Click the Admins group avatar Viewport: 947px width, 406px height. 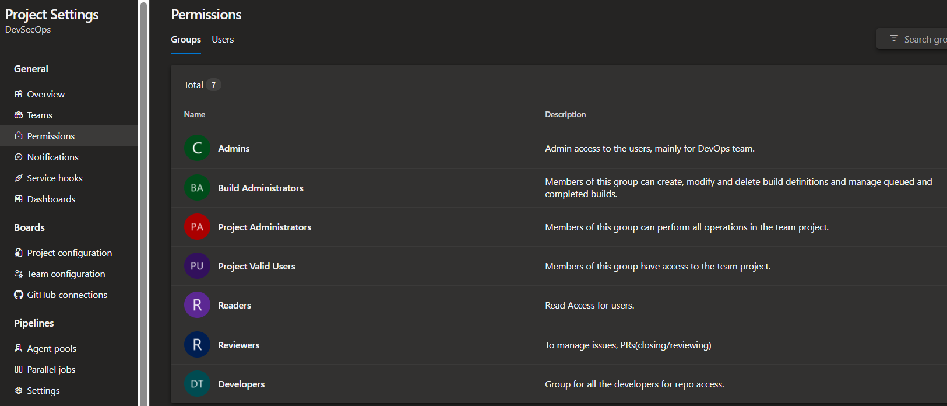point(197,148)
